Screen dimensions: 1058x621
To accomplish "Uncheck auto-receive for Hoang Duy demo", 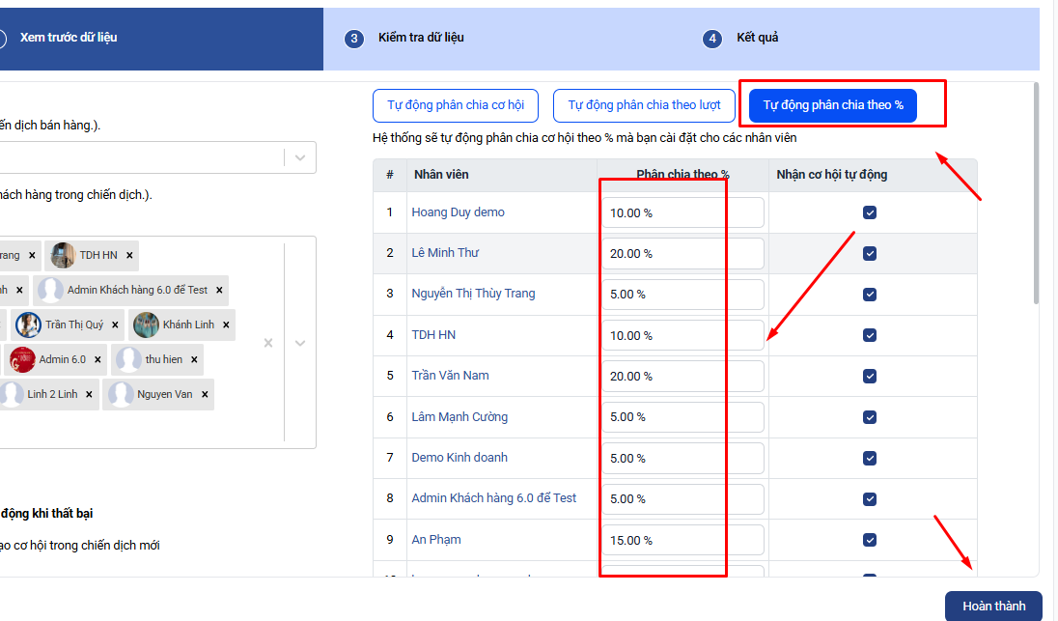I will [870, 212].
